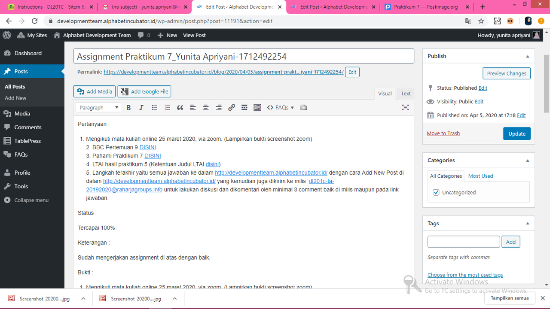
Task: Click Add New under Posts
Action: (15, 98)
